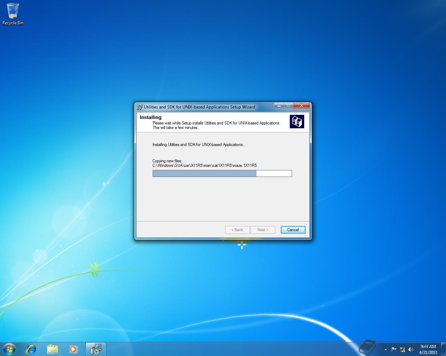
Task: Click the Show desktop strip in taskbar
Action: click(443, 349)
